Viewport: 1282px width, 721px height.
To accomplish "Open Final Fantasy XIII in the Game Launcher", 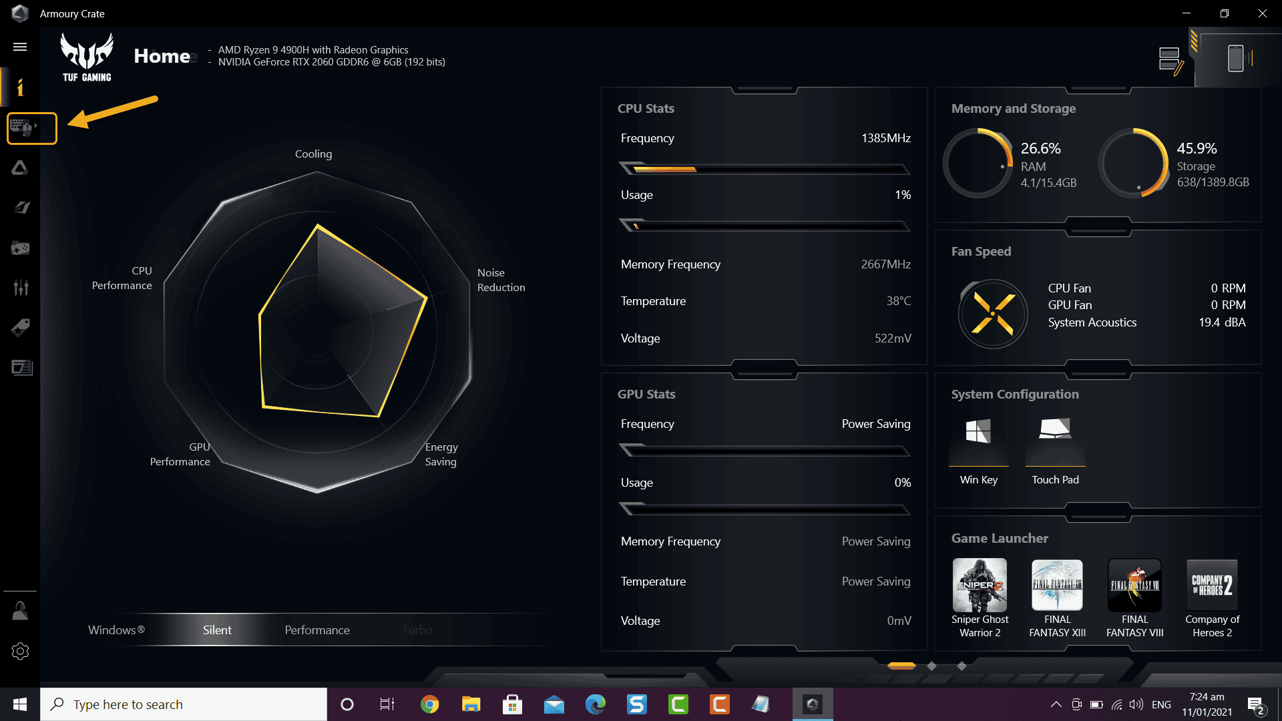I will pyautogui.click(x=1057, y=584).
